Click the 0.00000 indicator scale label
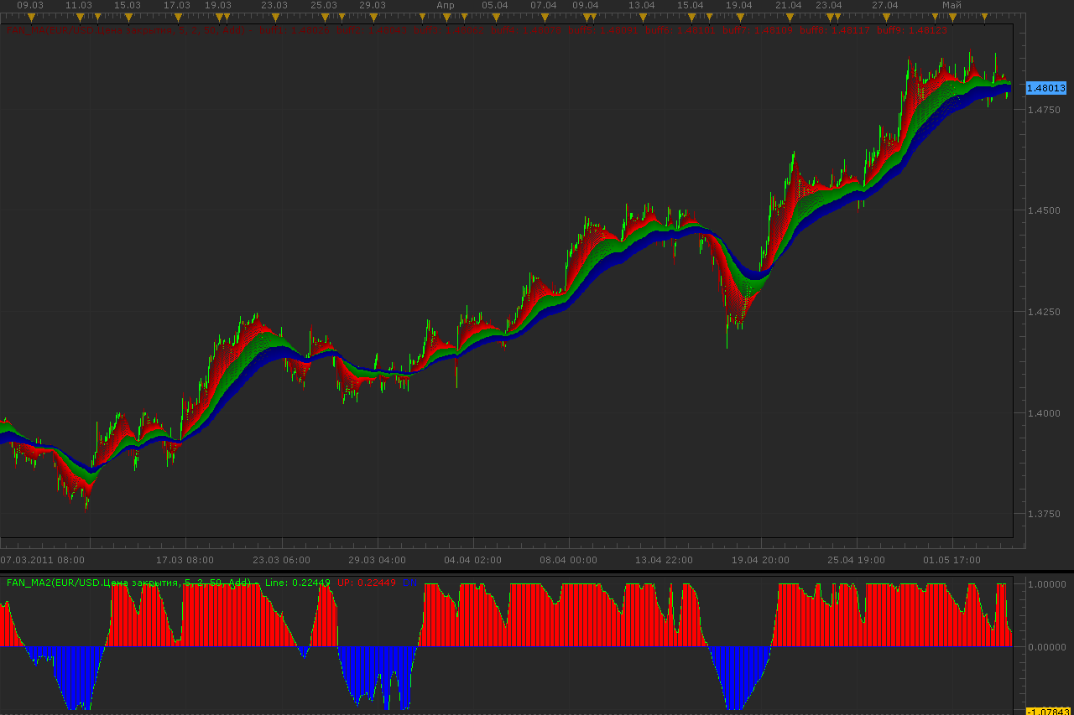The width and height of the screenshot is (1074, 715). click(1046, 647)
